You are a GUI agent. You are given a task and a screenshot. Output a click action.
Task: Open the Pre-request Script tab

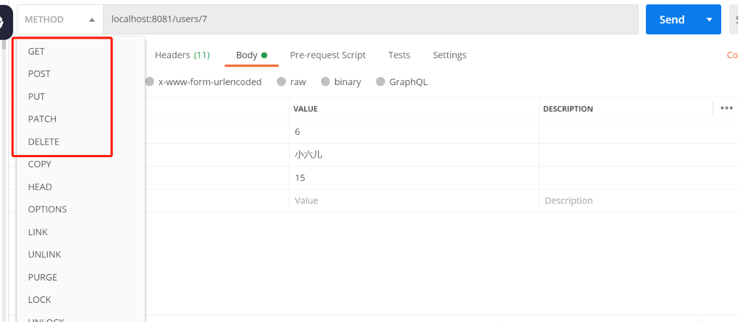pyautogui.click(x=328, y=55)
